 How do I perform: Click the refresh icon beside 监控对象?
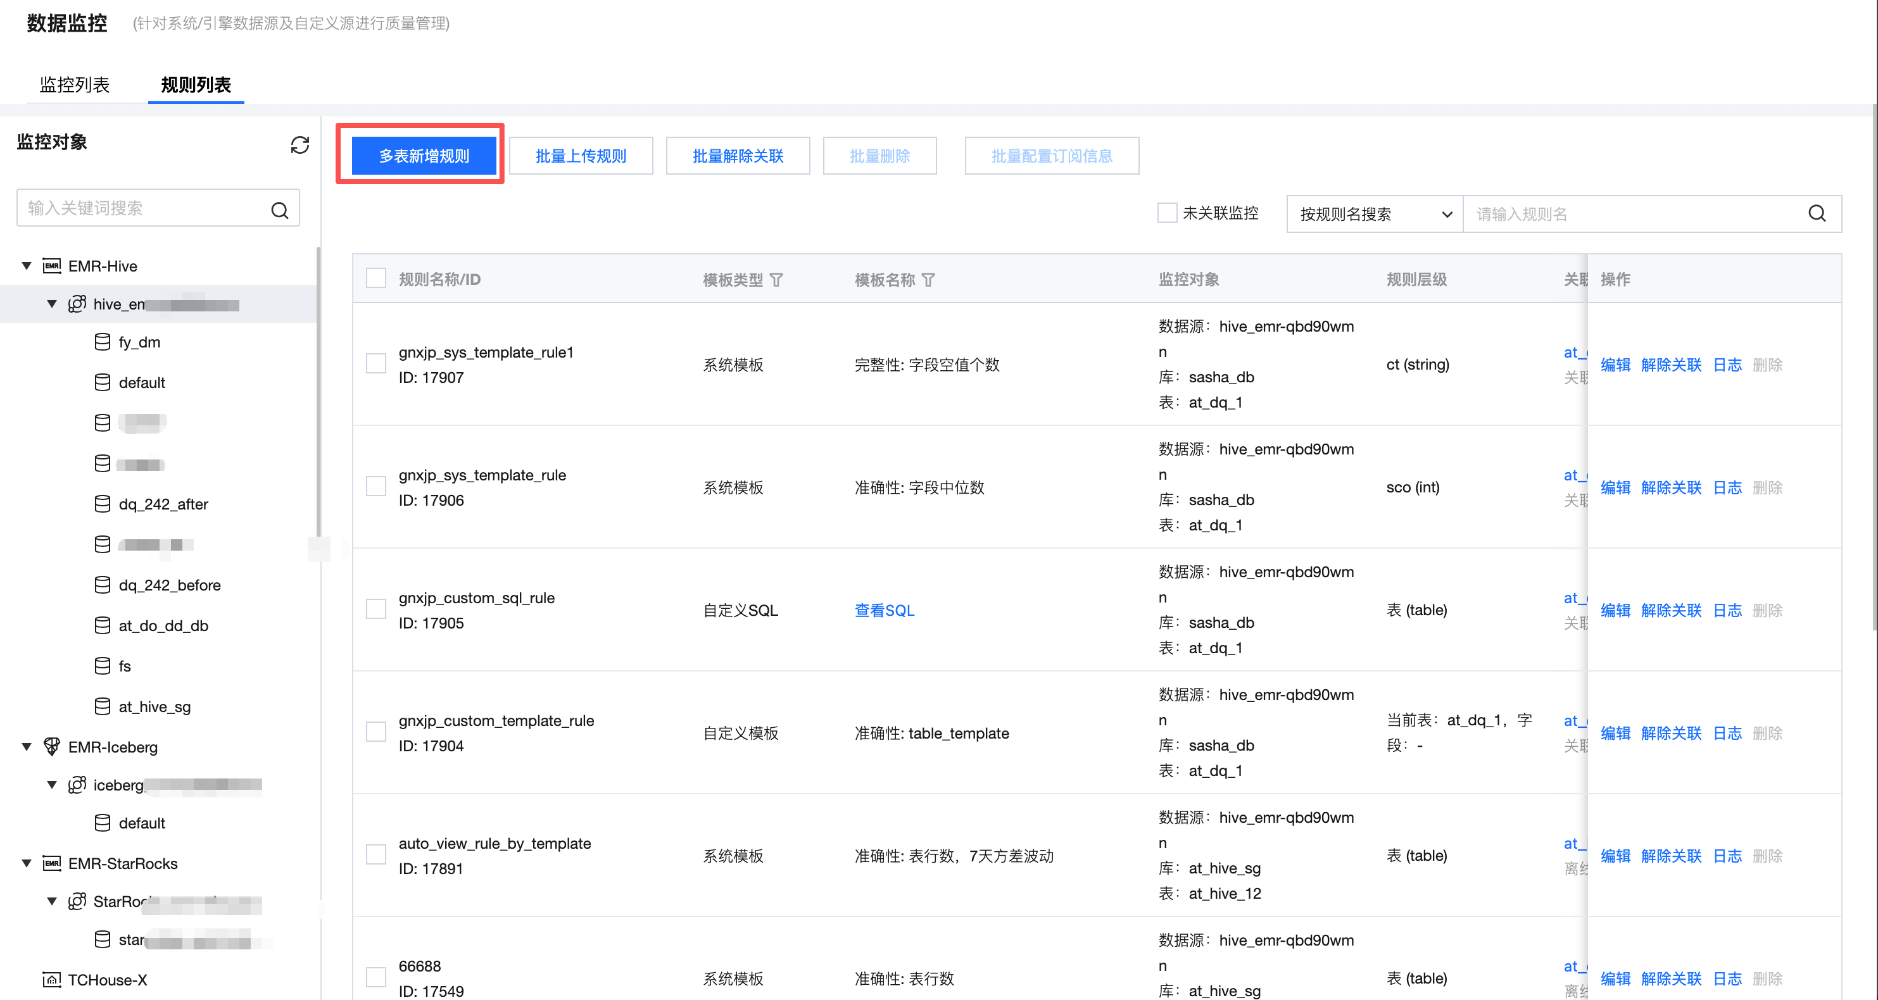tap(299, 144)
